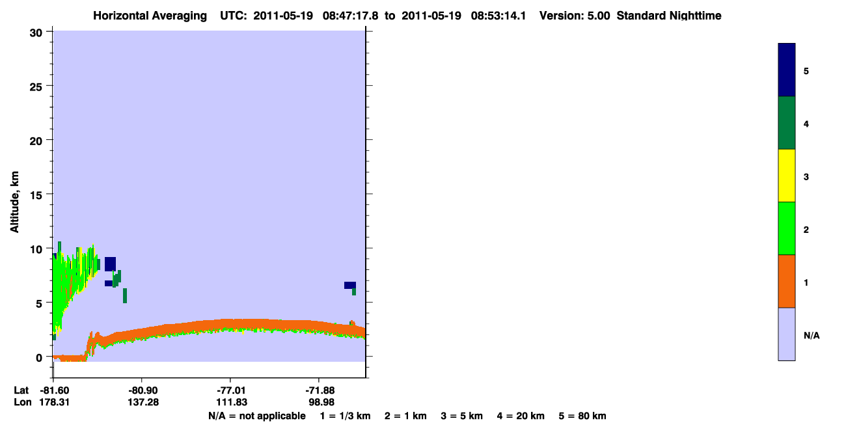Click the y-axis tick label '25'
This screenshot has height=434, width=846.
(38, 87)
